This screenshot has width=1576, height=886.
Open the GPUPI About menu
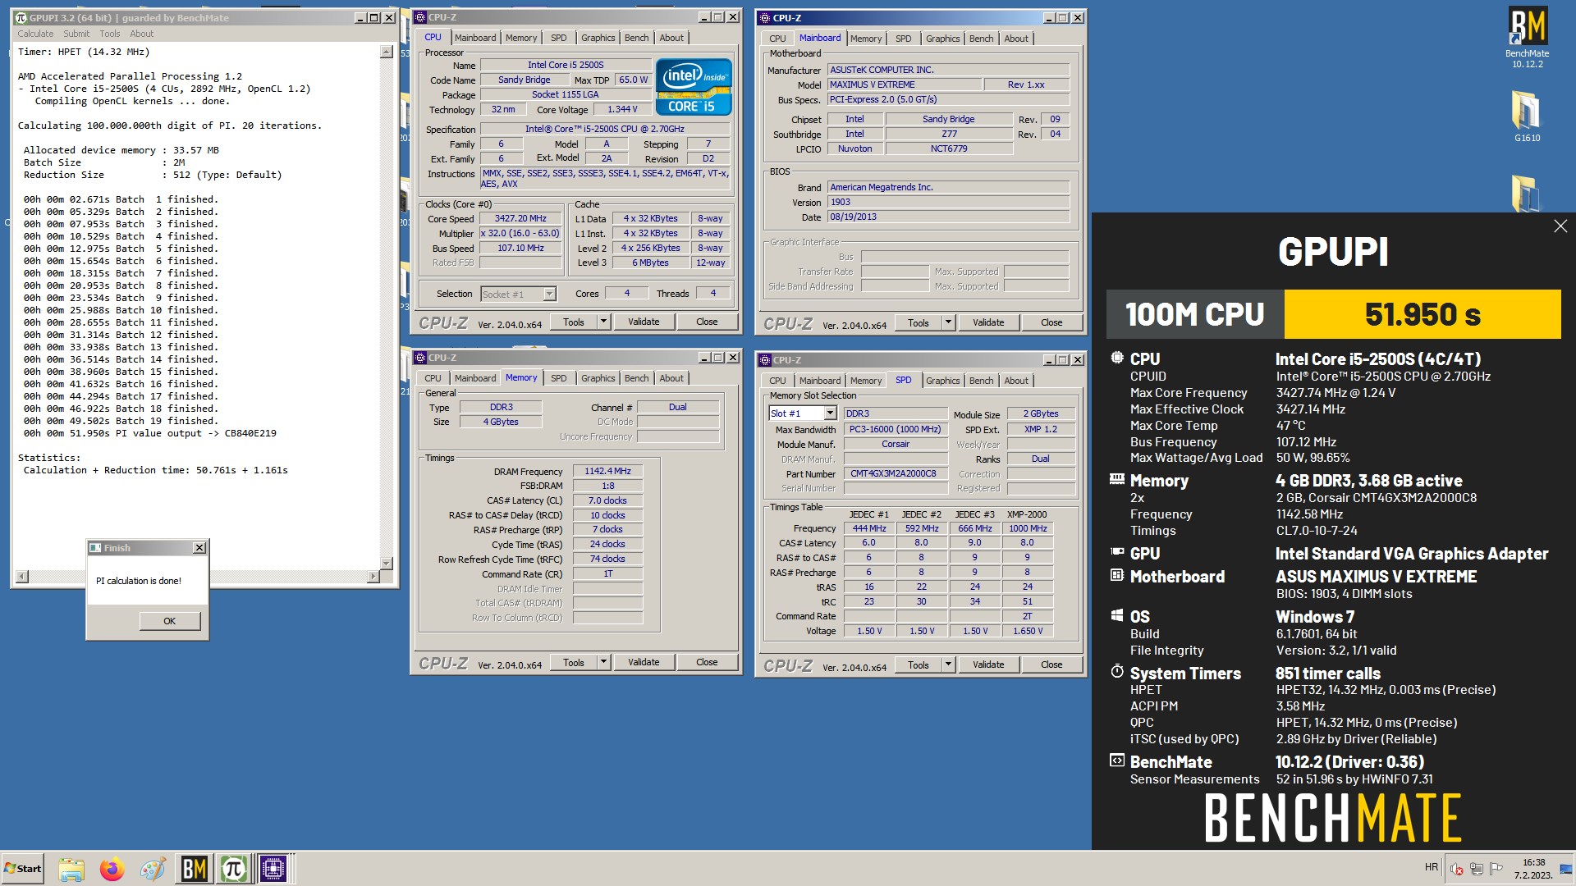(x=142, y=34)
